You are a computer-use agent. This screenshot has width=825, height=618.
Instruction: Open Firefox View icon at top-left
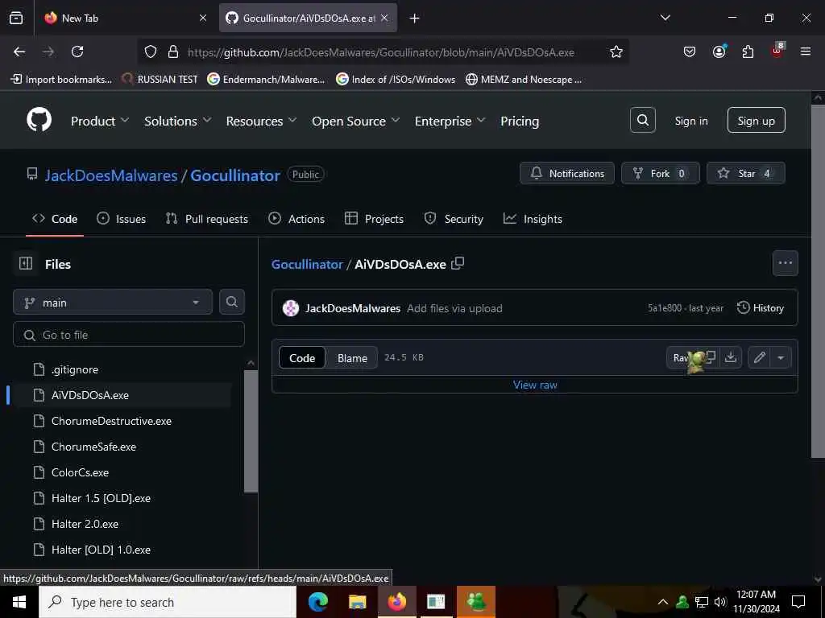tap(16, 18)
